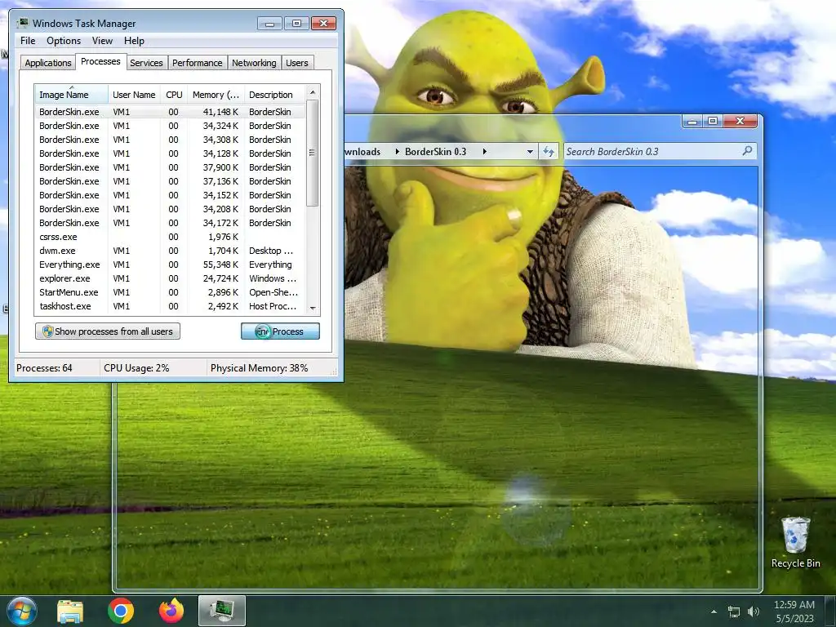Launch Google Chrome from the taskbar

[x=121, y=611]
